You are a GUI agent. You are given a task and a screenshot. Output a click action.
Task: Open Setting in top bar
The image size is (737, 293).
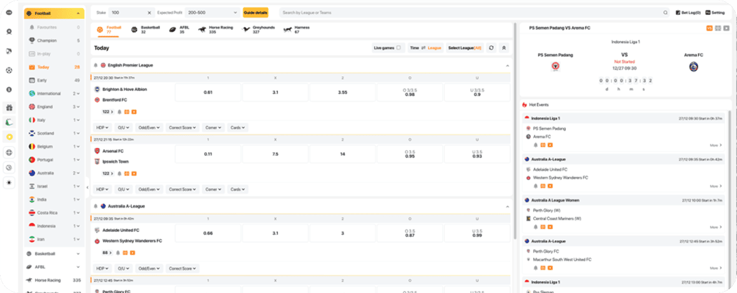[715, 12]
